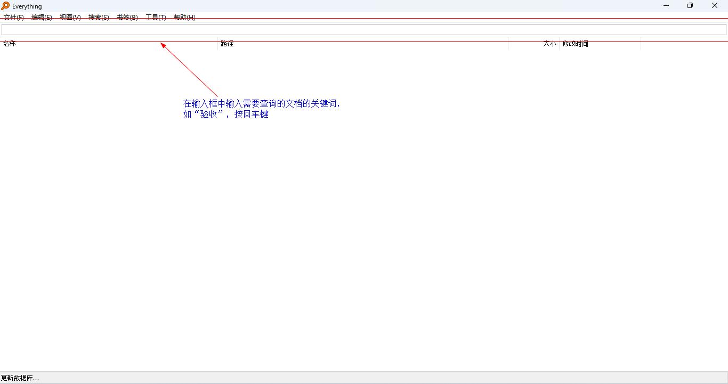Close the Everything window

[x=715, y=6]
